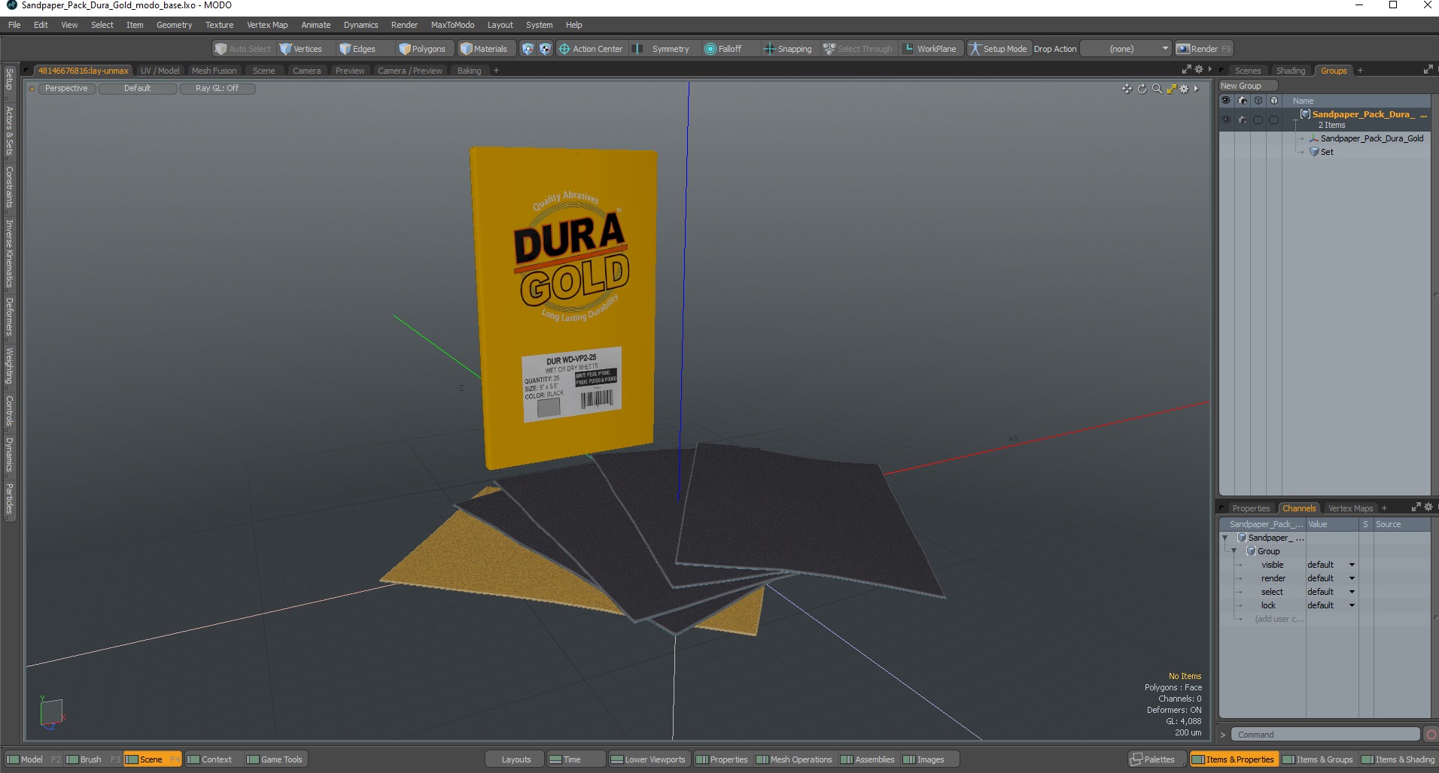Open the Falloff options
Viewport: 1439px width, 773px height.
(x=724, y=49)
